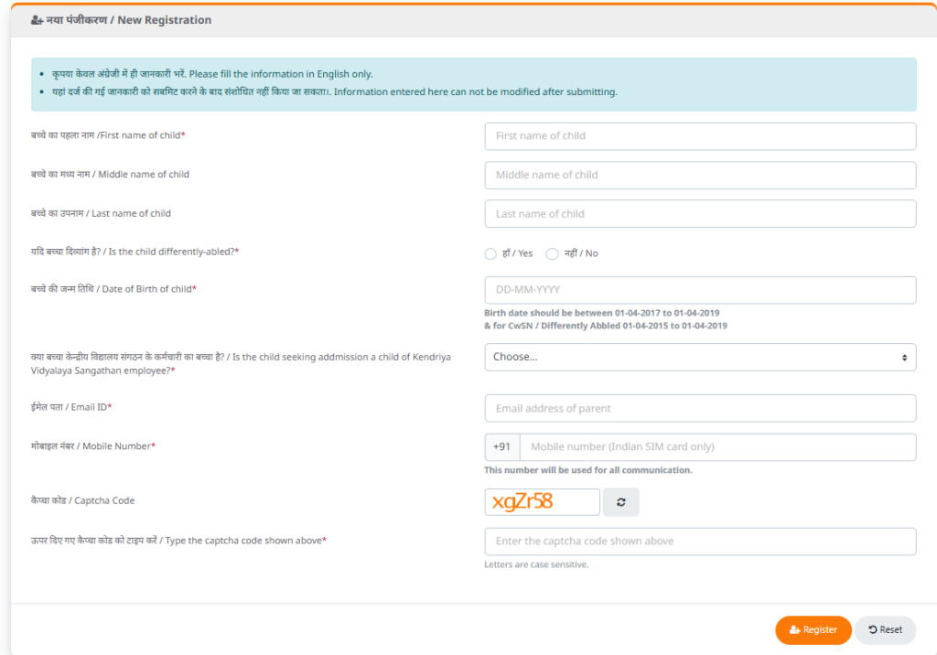Click the captcha refresh icon
This screenshot has width=937, height=655.
pyautogui.click(x=621, y=502)
